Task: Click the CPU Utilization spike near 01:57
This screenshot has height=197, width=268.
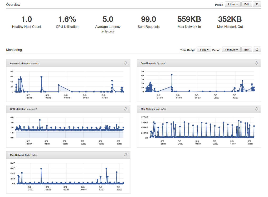Action: click(40, 120)
